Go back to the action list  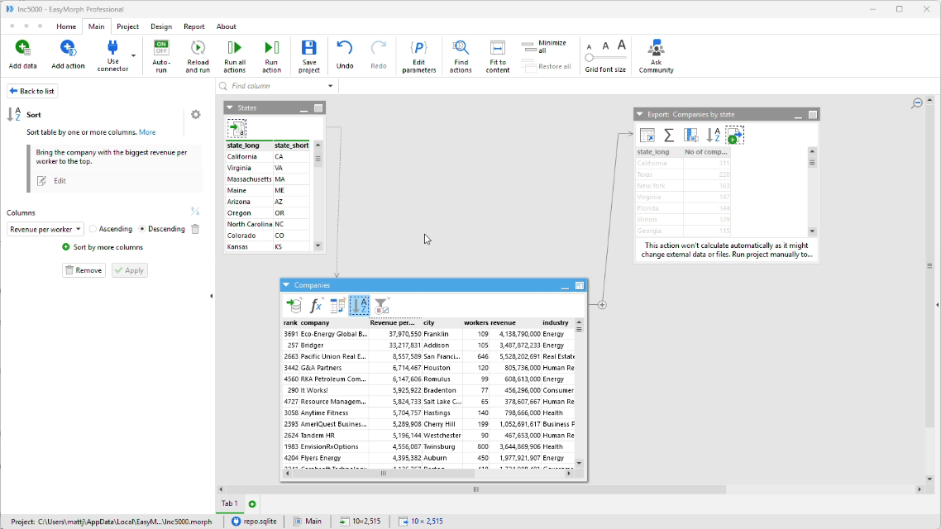click(x=31, y=91)
